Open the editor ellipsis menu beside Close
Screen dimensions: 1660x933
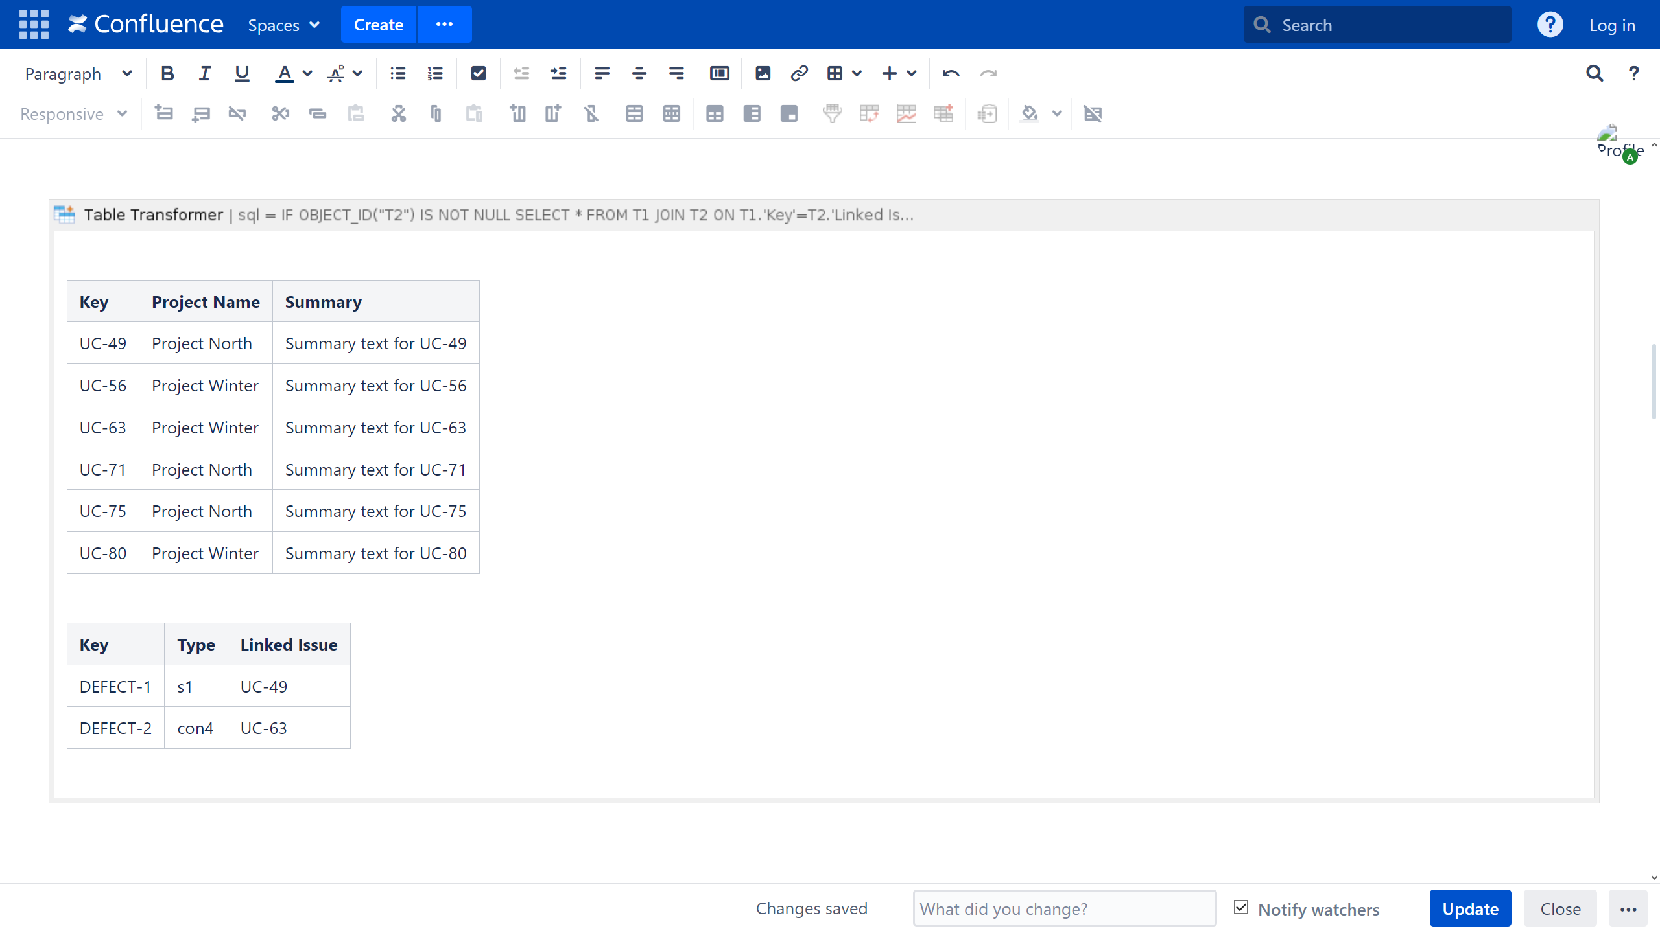click(x=1628, y=909)
